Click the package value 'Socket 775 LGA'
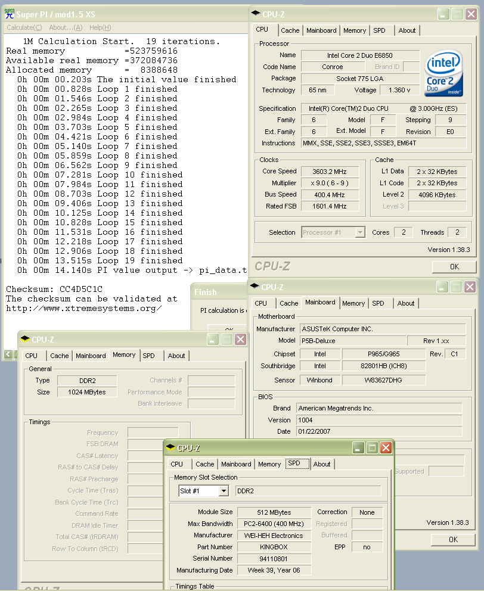The width and height of the screenshot is (484, 591). point(360,79)
